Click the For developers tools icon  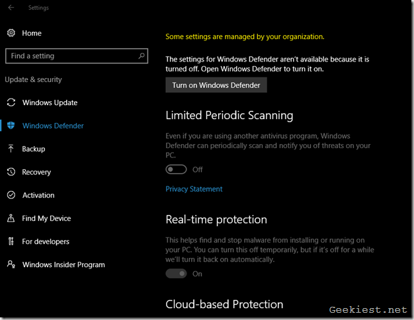(x=11, y=241)
